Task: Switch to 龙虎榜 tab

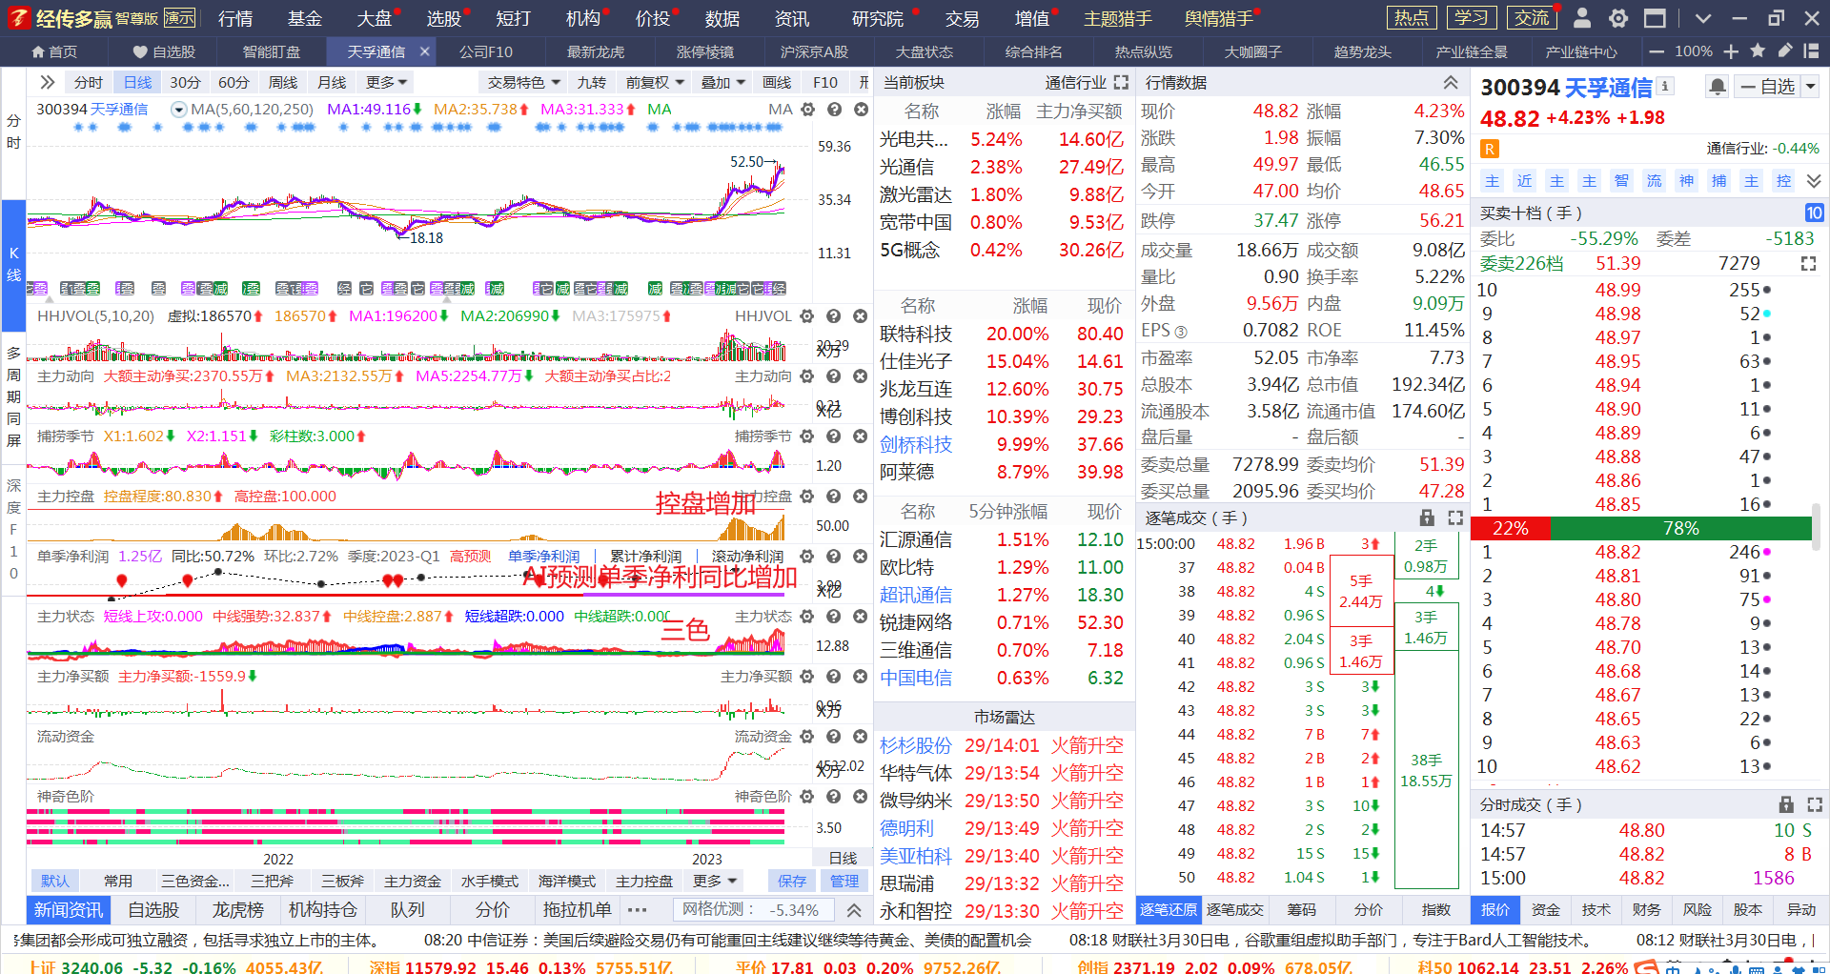Action: (x=237, y=910)
